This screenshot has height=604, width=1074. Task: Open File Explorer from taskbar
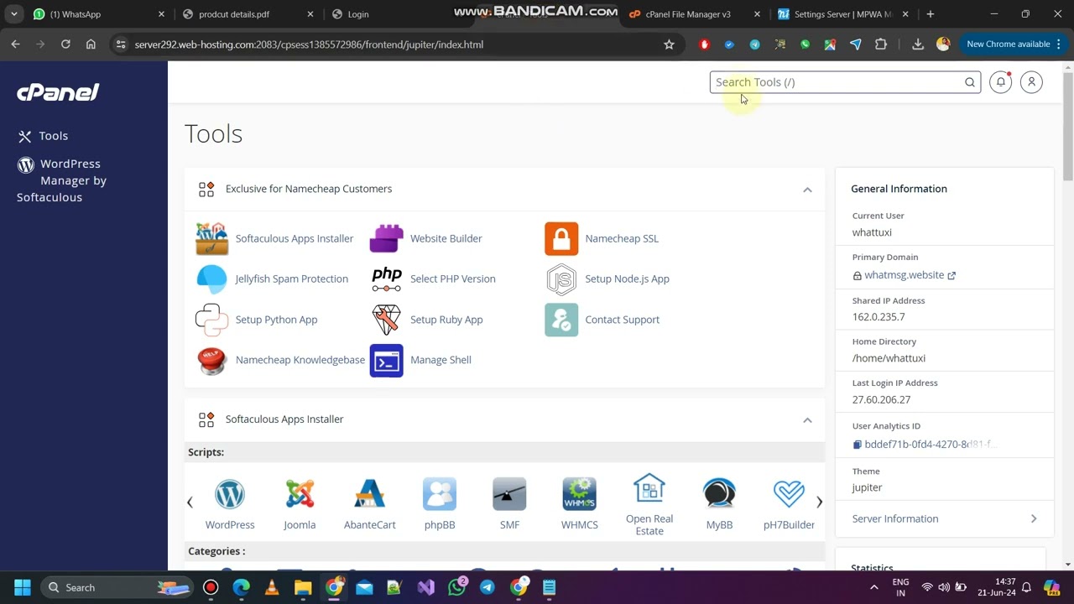pos(303,587)
